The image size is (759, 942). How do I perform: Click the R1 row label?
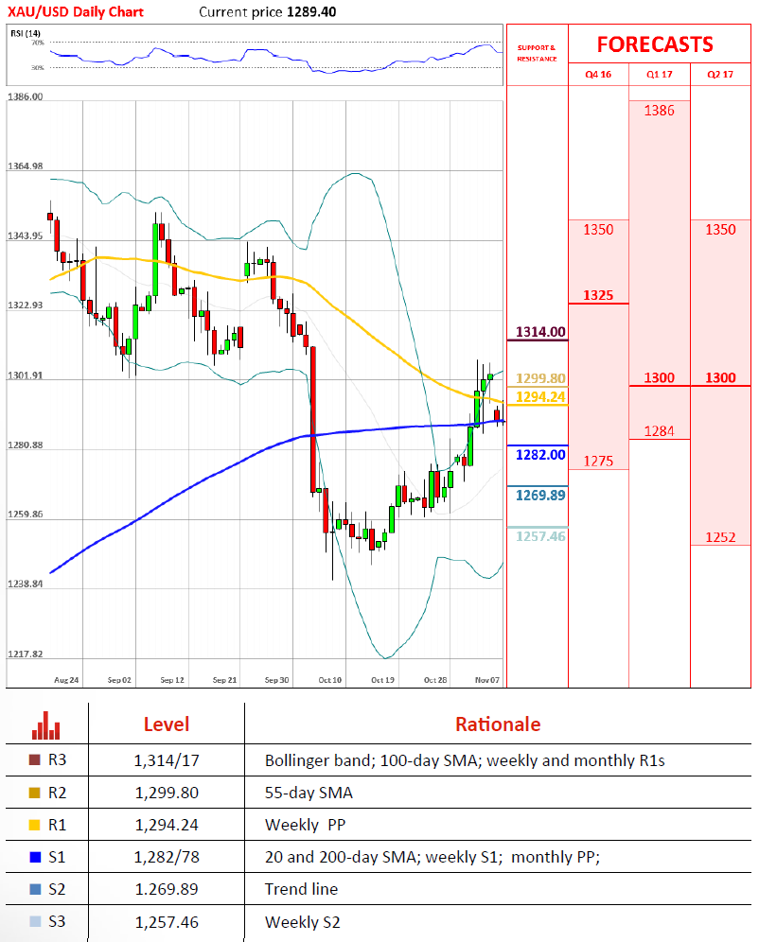click(x=57, y=825)
